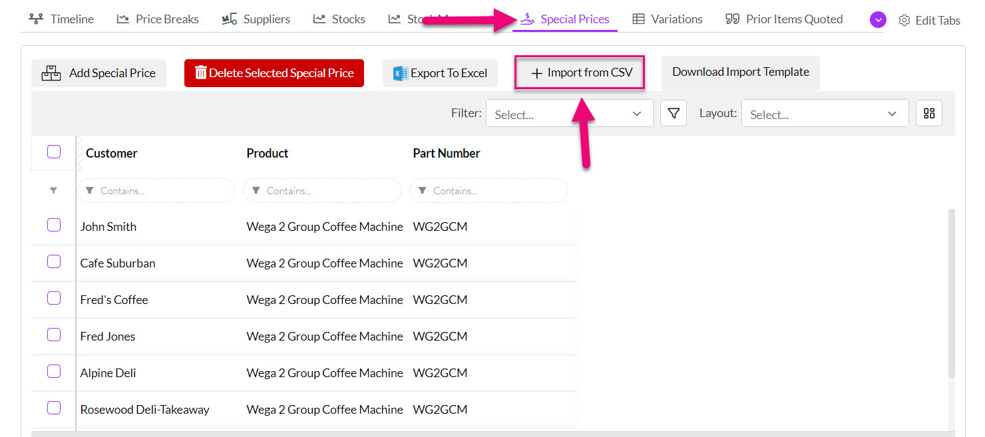This screenshot has width=985, height=437.
Task: Click the Excel icon on Export To Excel
Action: click(400, 73)
